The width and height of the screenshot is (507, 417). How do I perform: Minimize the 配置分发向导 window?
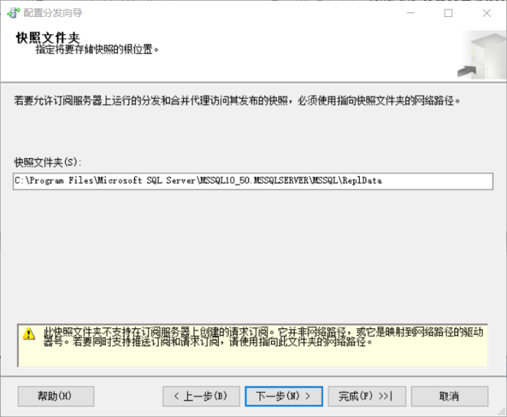coord(410,12)
